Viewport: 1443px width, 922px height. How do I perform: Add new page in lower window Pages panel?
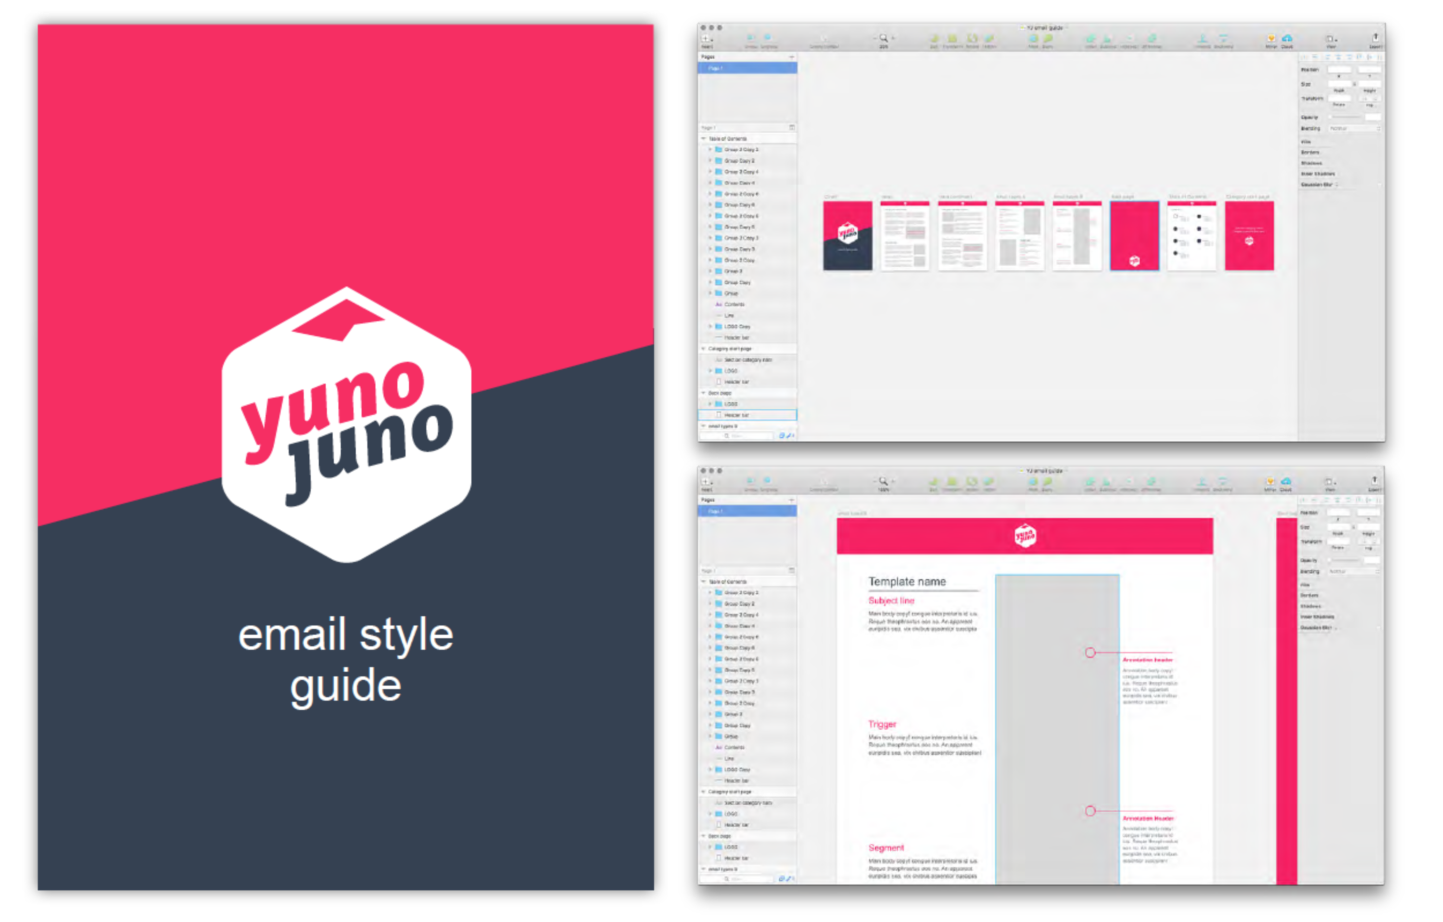click(792, 500)
